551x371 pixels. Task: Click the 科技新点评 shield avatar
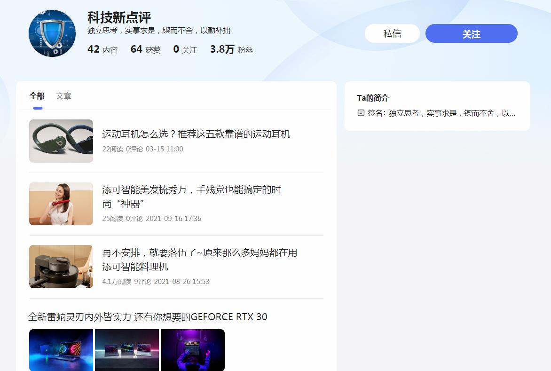pyautogui.click(x=52, y=33)
